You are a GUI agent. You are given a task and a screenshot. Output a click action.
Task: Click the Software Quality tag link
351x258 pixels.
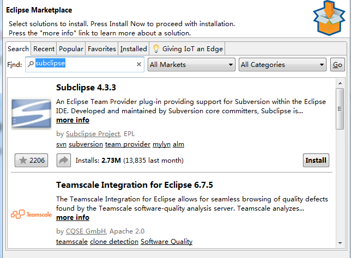click(x=167, y=242)
